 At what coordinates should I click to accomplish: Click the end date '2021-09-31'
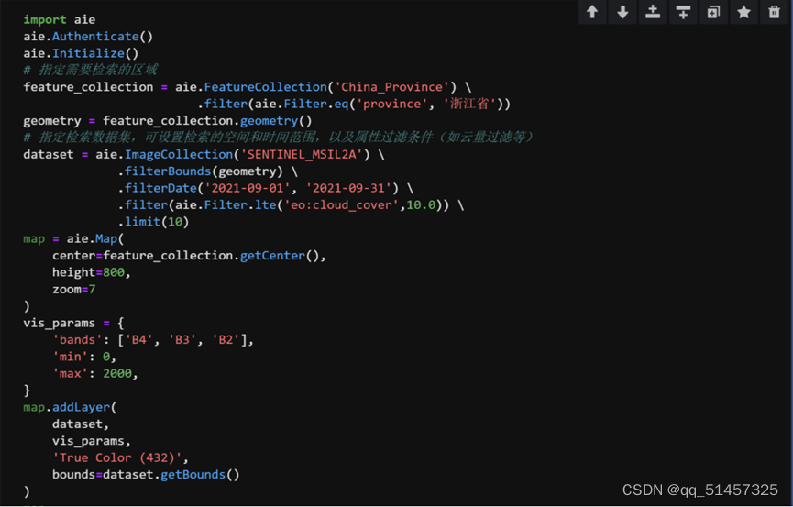point(348,188)
